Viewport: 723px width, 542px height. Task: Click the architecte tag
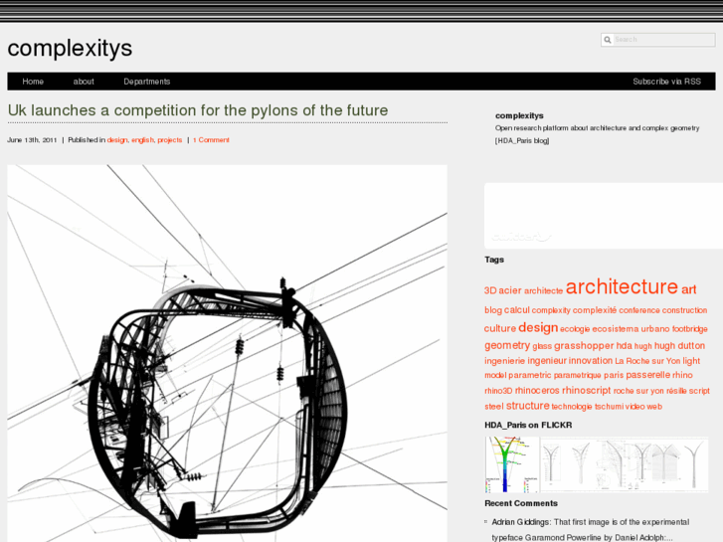543,290
